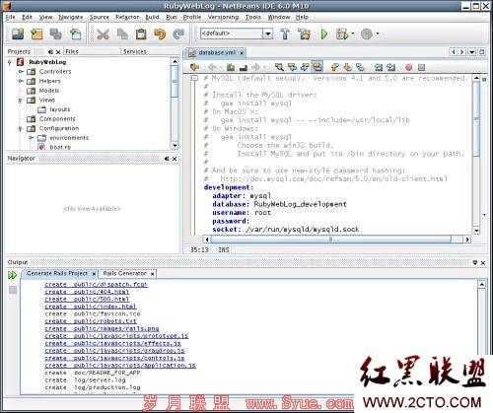Click the Shift Line Right icon
493x413 pixels.
(390, 67)
